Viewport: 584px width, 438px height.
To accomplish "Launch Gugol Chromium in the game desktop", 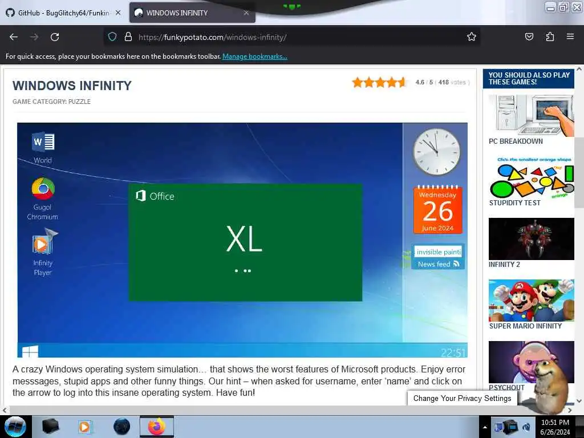I will 43,199.
